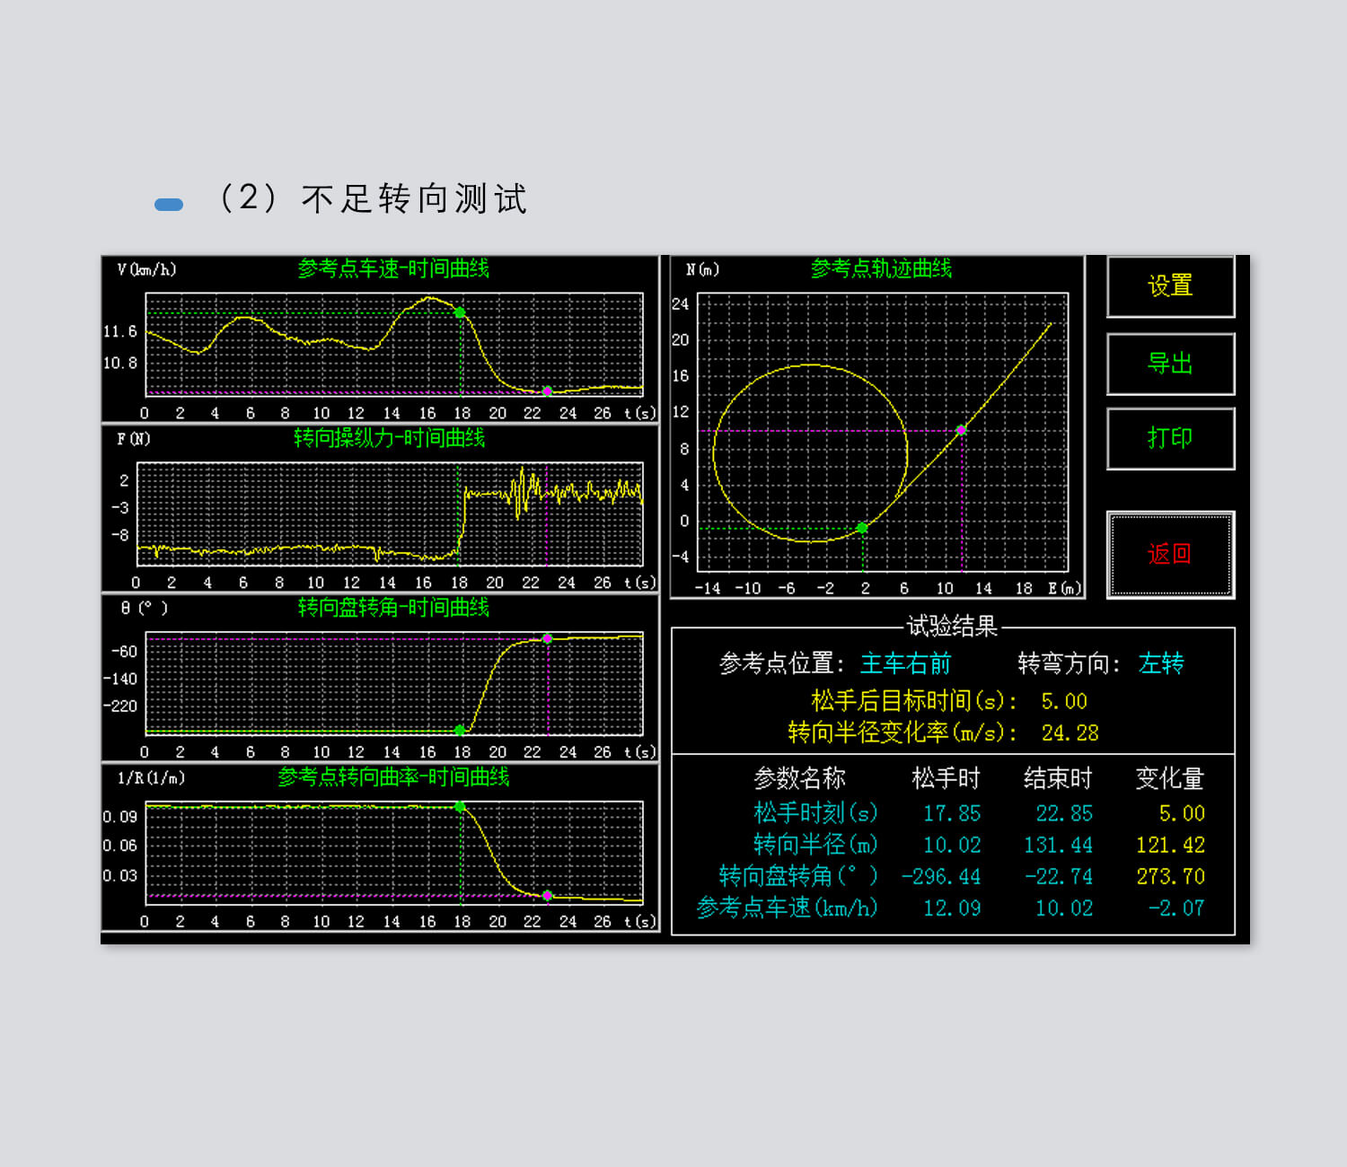This screenshot has width=1347, height=1167.
Task: Click green marker on steering angle curve
Action: (x=460, y=730)
